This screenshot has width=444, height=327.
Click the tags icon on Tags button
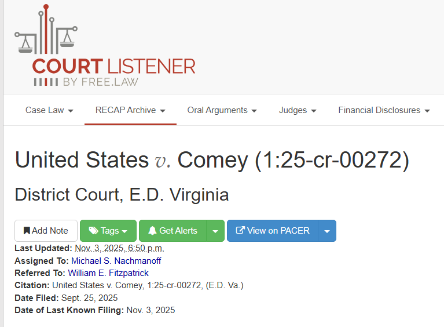(93, 231)
